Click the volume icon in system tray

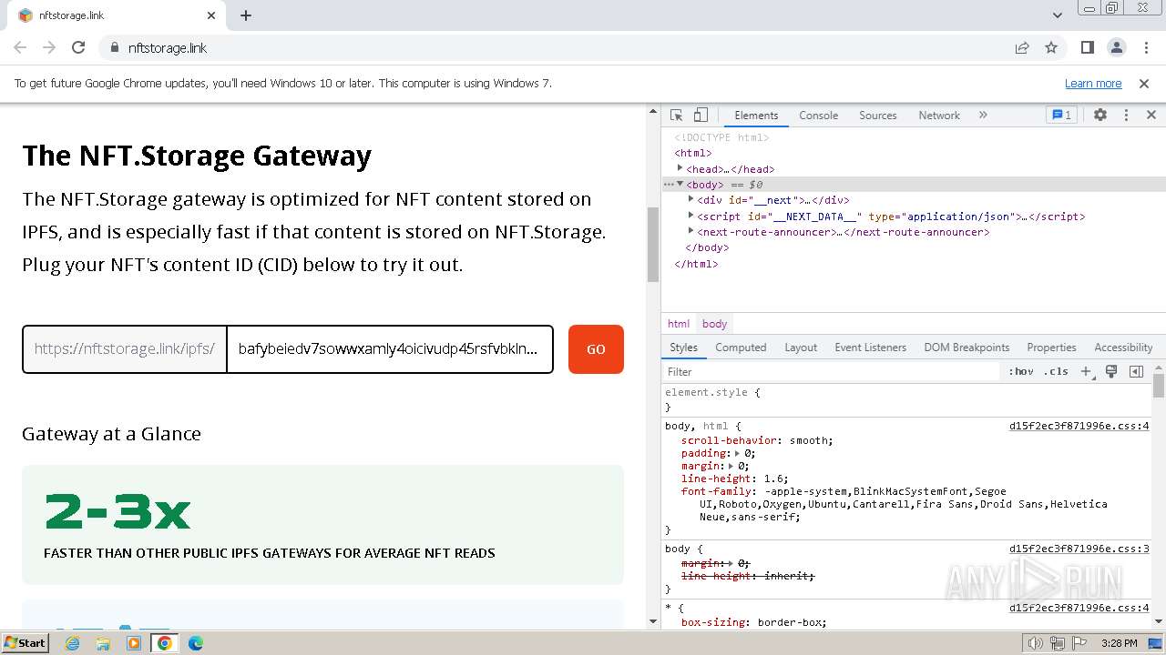point(1035,643)
